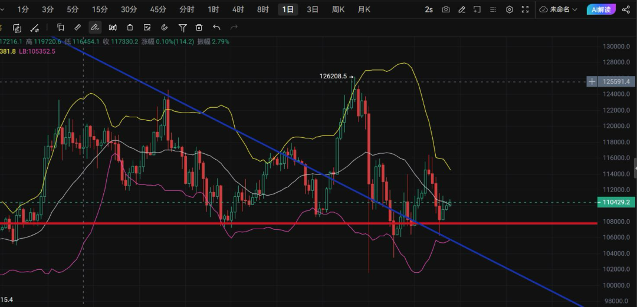Expand the 未命名 layout dropdown

coord(558,9)
